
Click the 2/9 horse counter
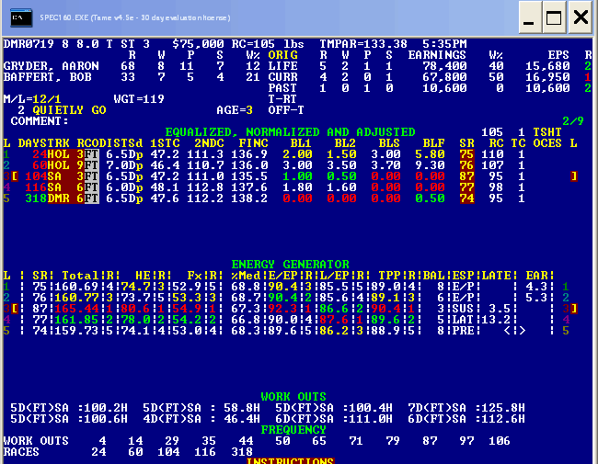(x=573, y=121)
